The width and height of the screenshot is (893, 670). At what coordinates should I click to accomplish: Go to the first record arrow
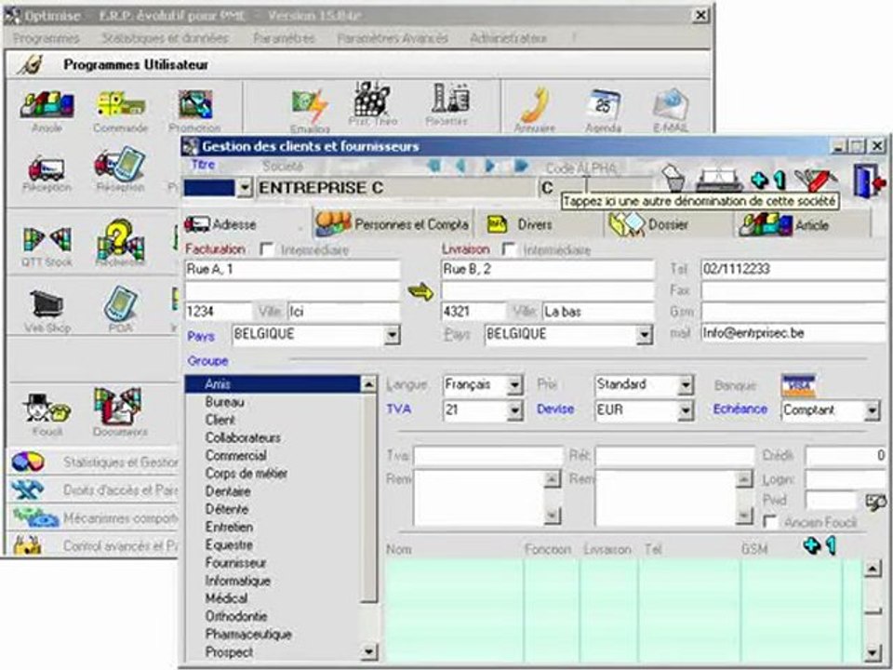[434, 166]
